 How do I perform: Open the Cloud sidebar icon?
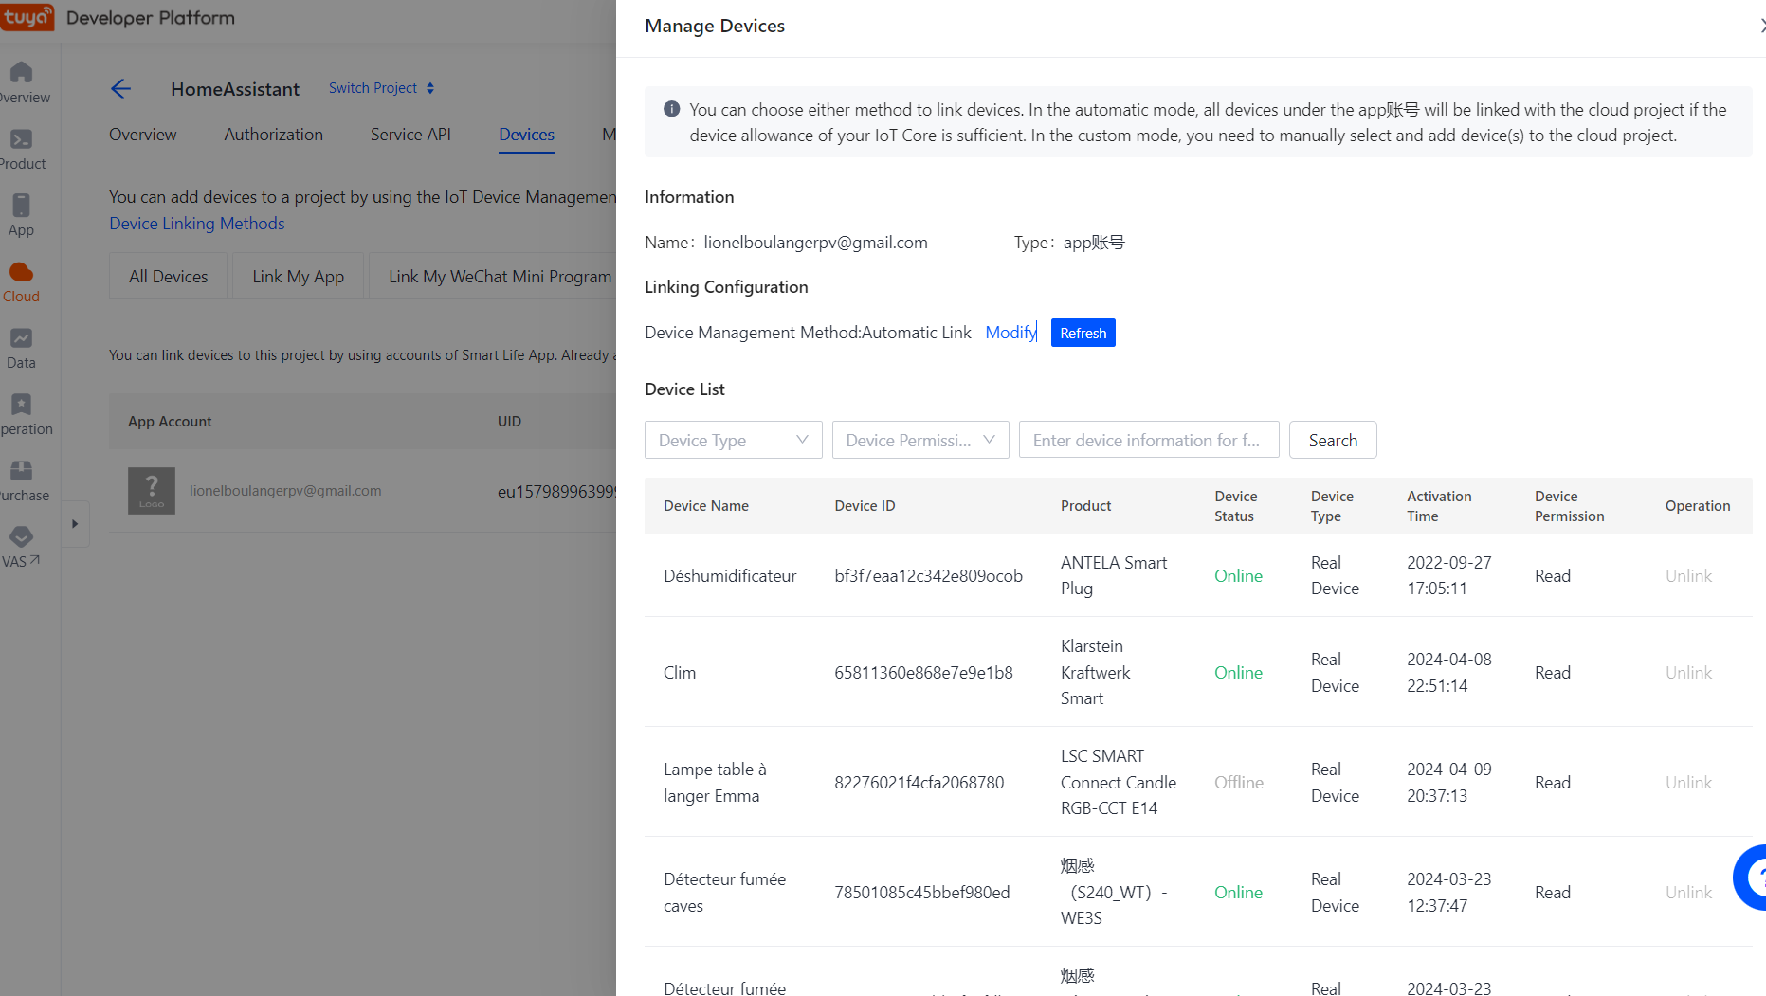click(x=21, y=273)
